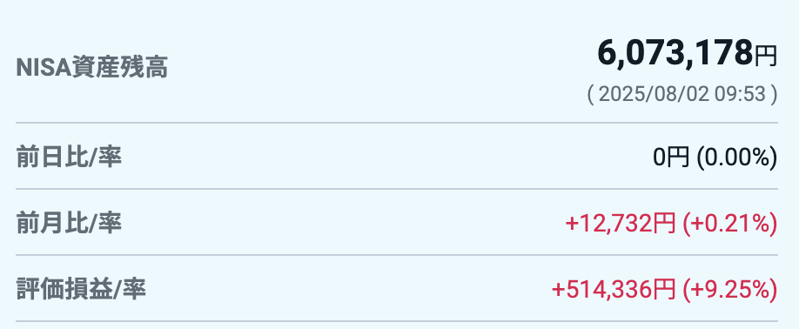
Task: Select the +514,336円 valuation gain amount
Action: pos(614,290)
